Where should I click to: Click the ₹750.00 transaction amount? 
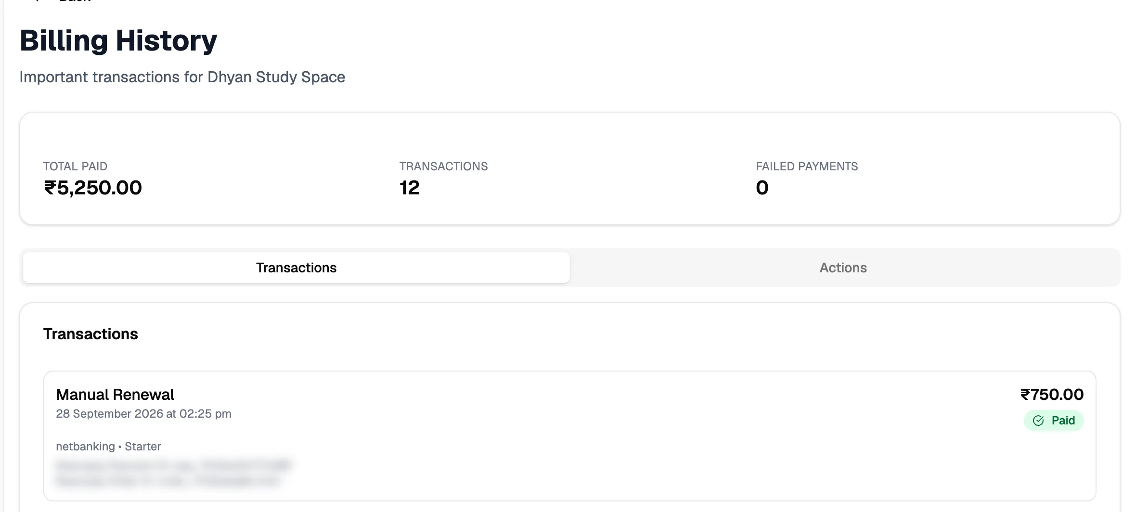tap(1052, 395)
